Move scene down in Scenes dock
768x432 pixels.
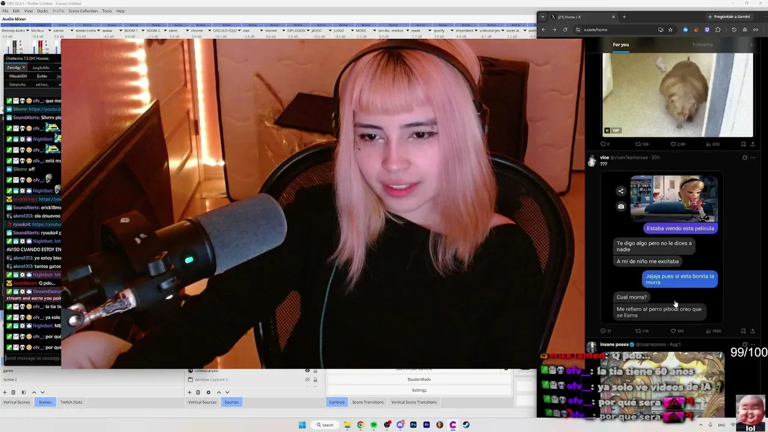pos(42,392)
